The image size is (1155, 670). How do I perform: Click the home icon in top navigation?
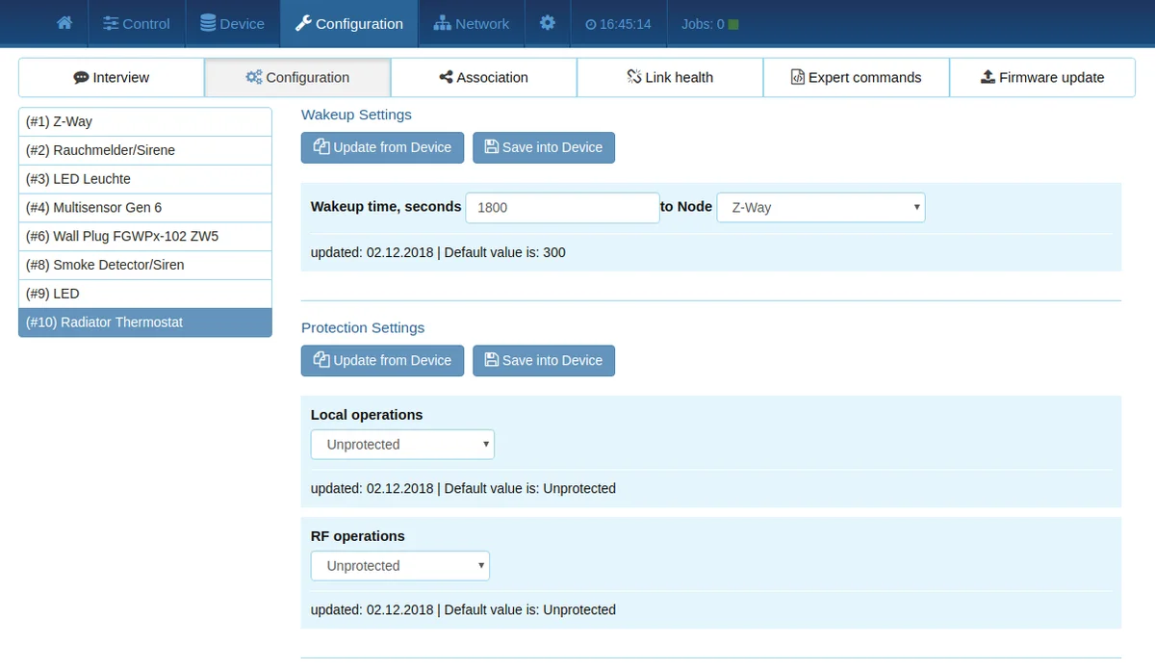[64, 23]
